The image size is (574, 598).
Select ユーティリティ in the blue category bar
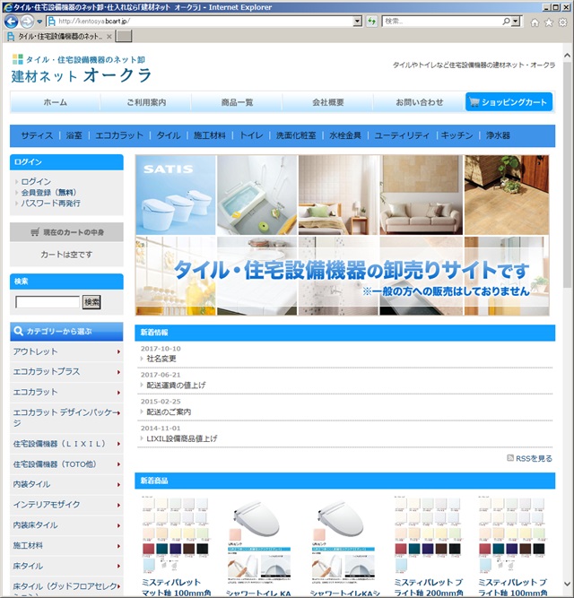[x=402, y=135]
